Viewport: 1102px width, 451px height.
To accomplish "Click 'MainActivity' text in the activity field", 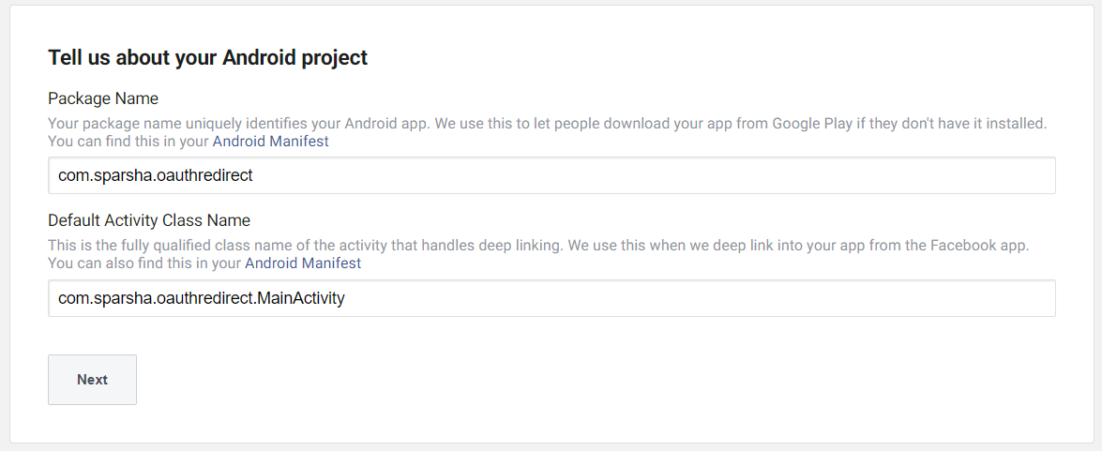I will [301, 298].
